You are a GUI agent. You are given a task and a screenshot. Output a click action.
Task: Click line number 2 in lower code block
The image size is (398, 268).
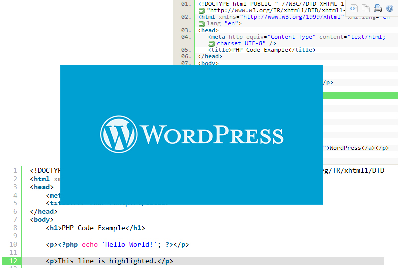pos(15,179)
